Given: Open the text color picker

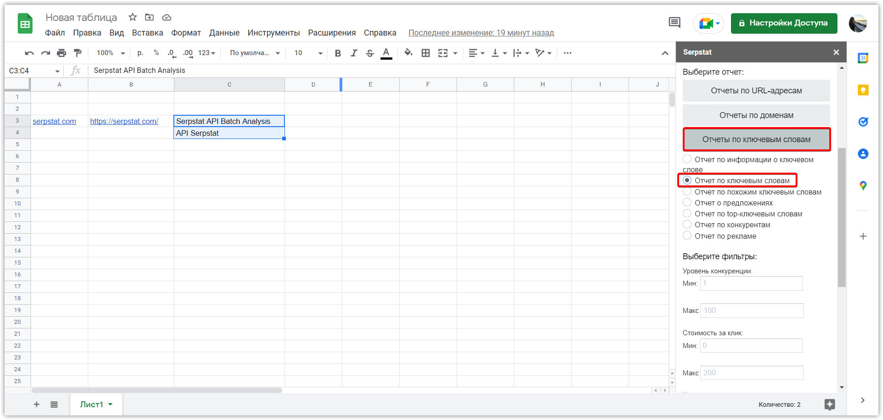Looking at the screenshot, I should click(386, 53).
